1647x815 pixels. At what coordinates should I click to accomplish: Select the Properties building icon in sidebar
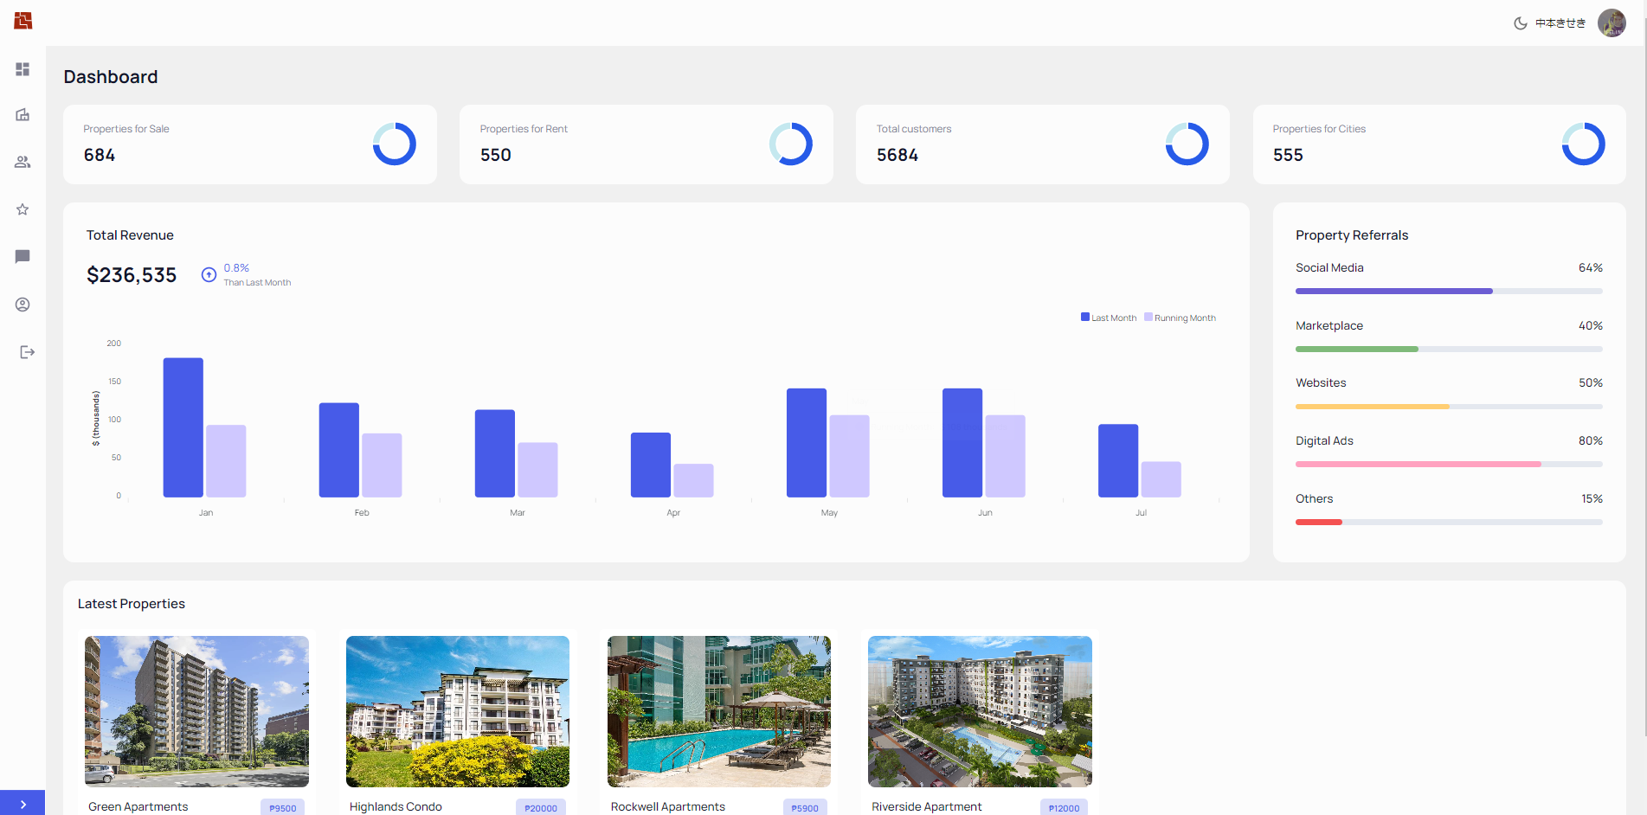[x=23, y=114]
